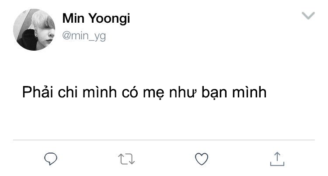Reply to the @min_yg tweet
The height and width of the screenshot is (176, 328).
point(52,159)
